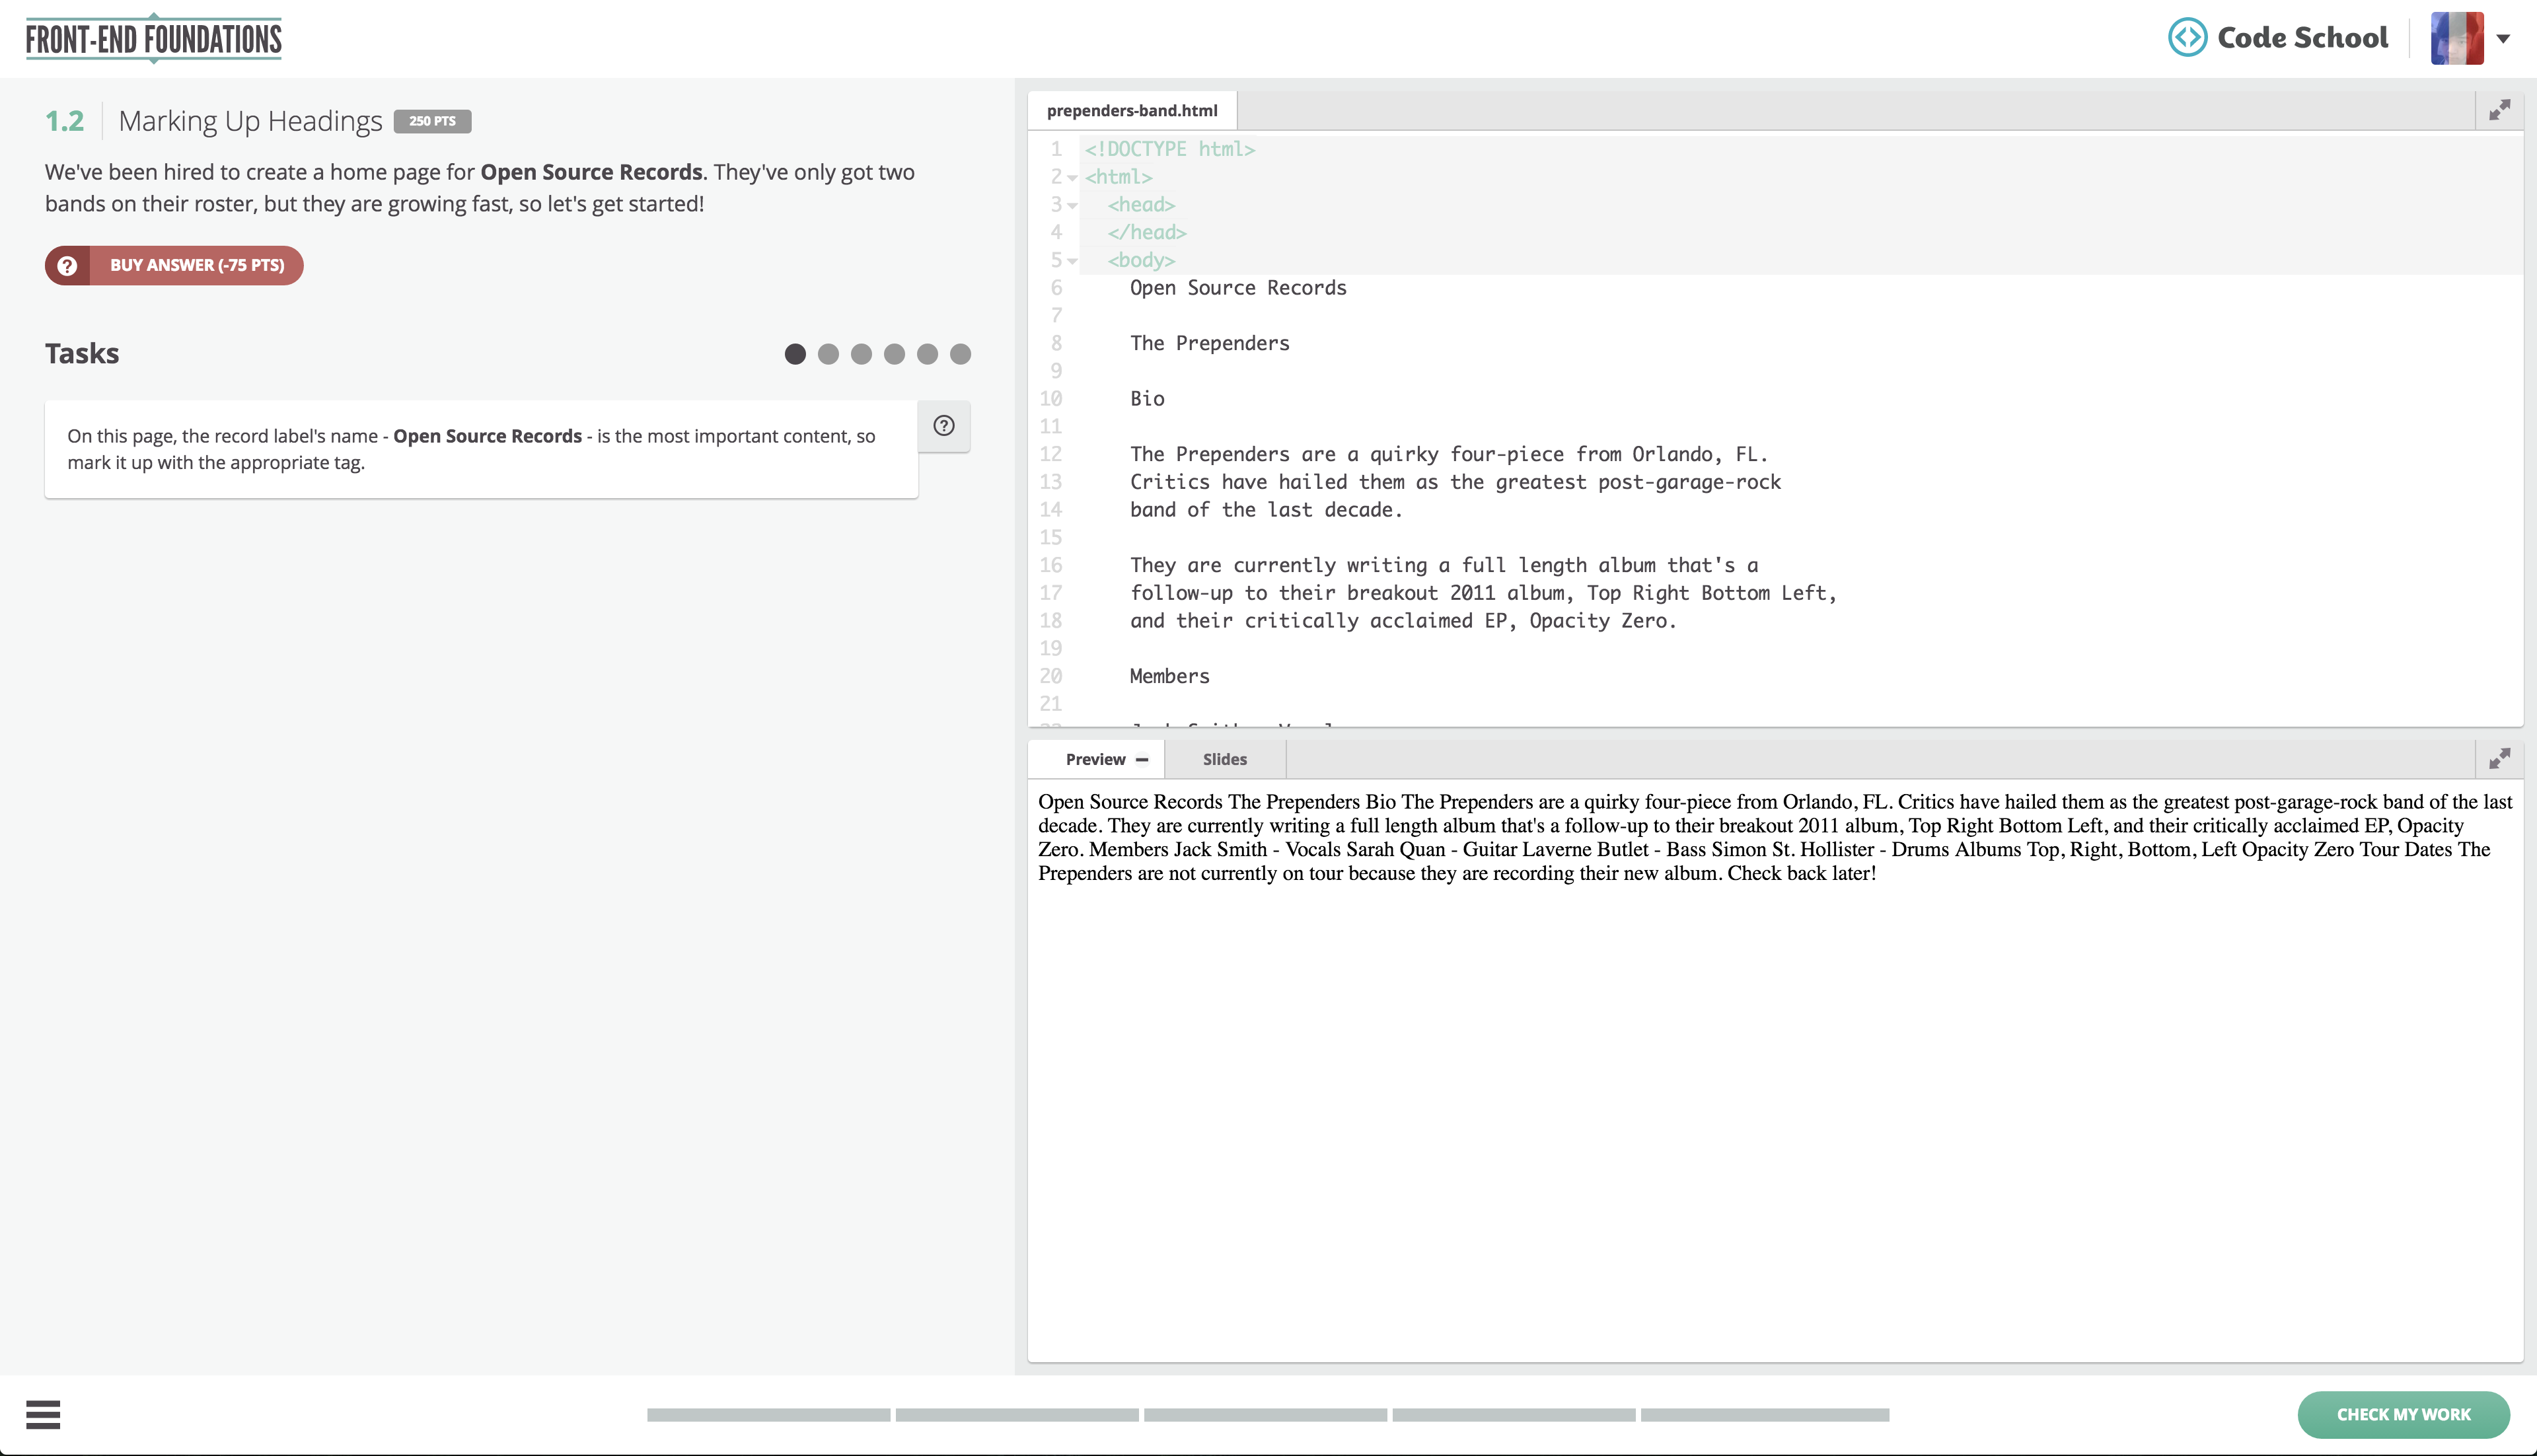This screenshot has width=2537, height=1456.
Task: Click the minus icon on the Preview tab
Action: click(1142, 760)
